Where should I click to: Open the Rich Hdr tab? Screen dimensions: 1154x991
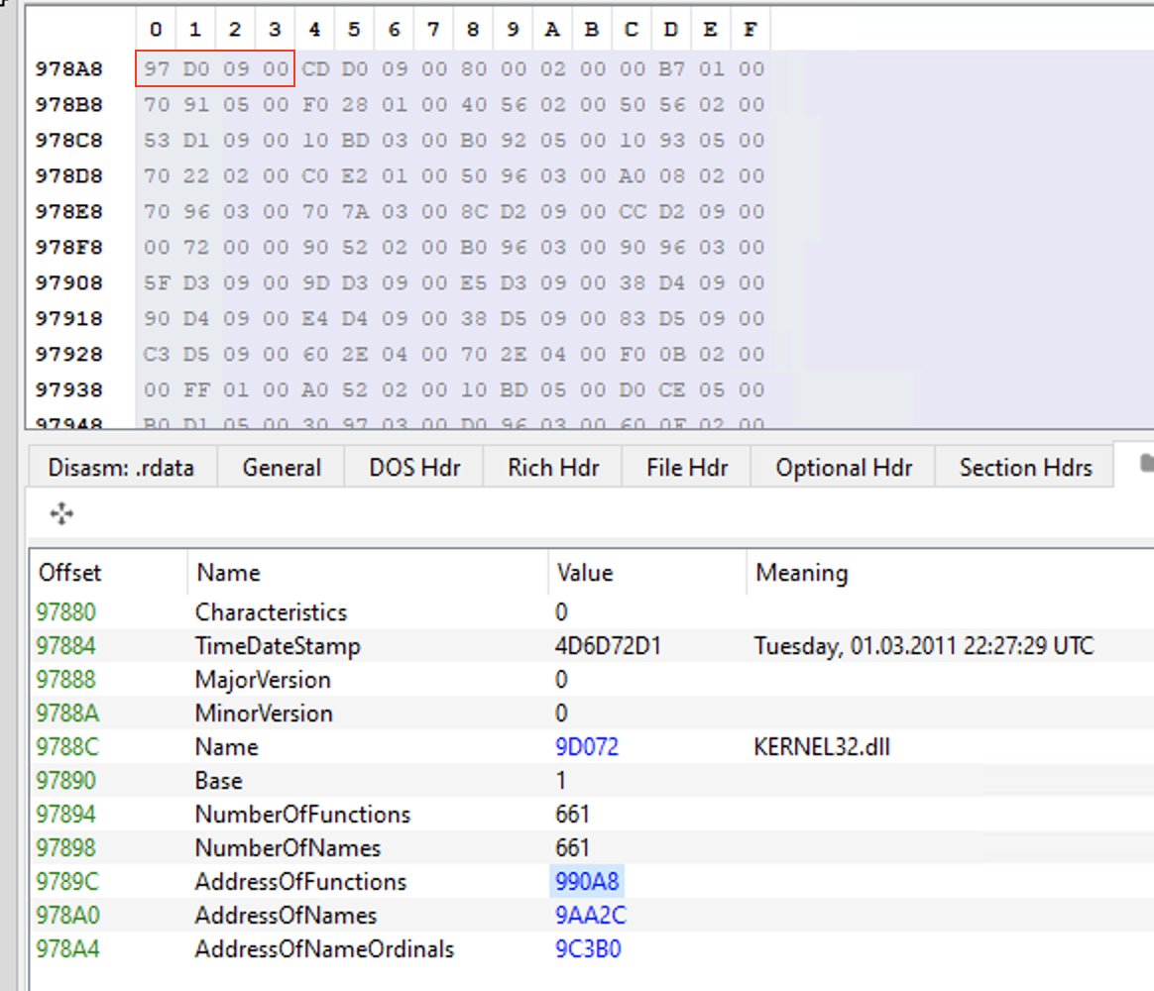pyautogui.click(x=551, y=466)
